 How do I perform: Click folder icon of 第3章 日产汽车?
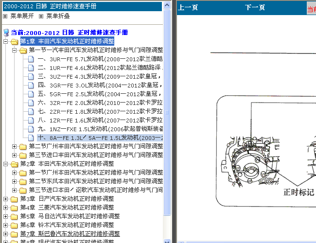point(14,199)
